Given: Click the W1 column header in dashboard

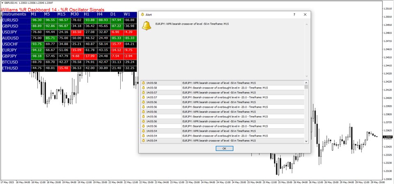Looking at the screenshot, I should 127,14.
